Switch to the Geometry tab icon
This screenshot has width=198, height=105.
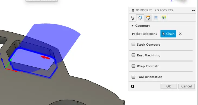[140, 18]
